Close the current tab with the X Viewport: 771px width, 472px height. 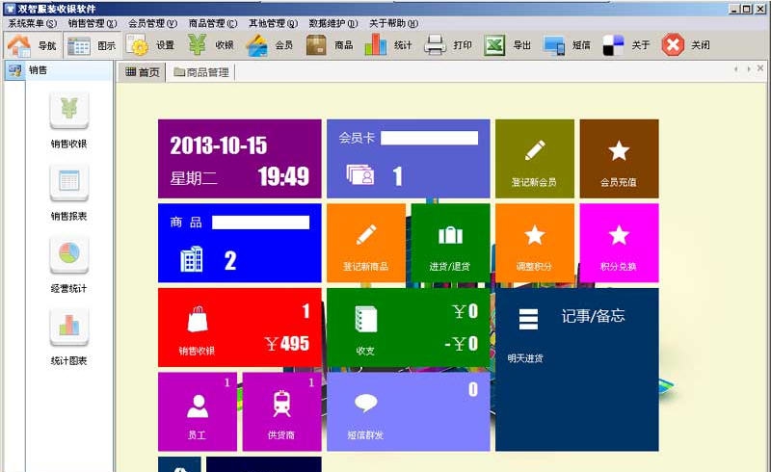[x=760, y=68]
